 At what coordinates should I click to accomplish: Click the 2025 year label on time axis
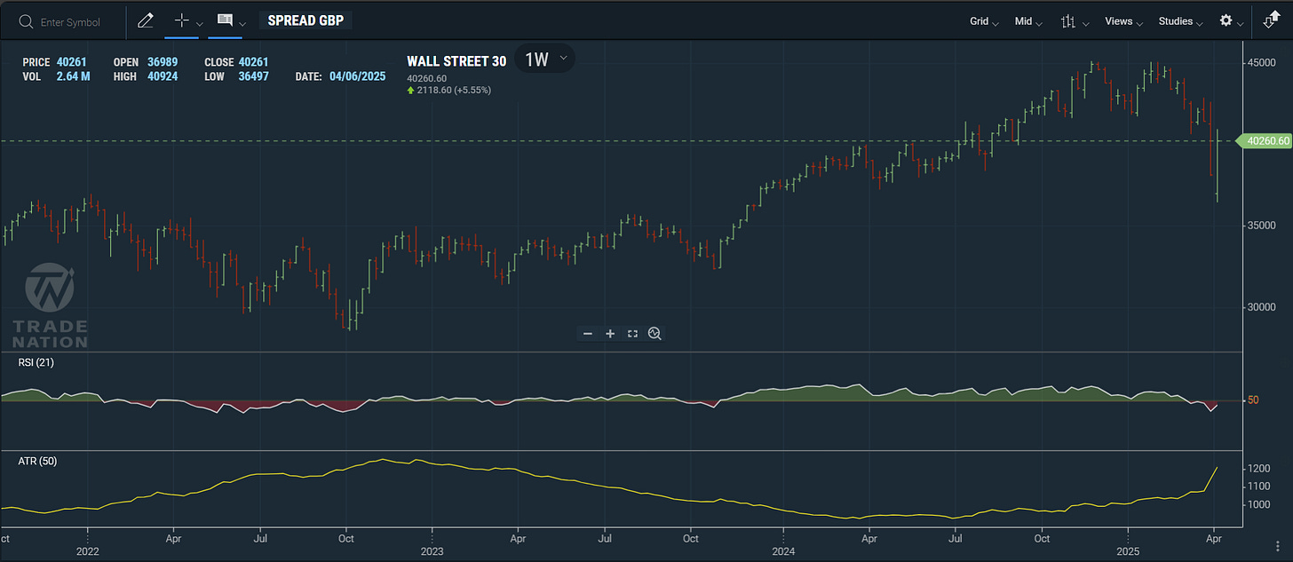1128,551
